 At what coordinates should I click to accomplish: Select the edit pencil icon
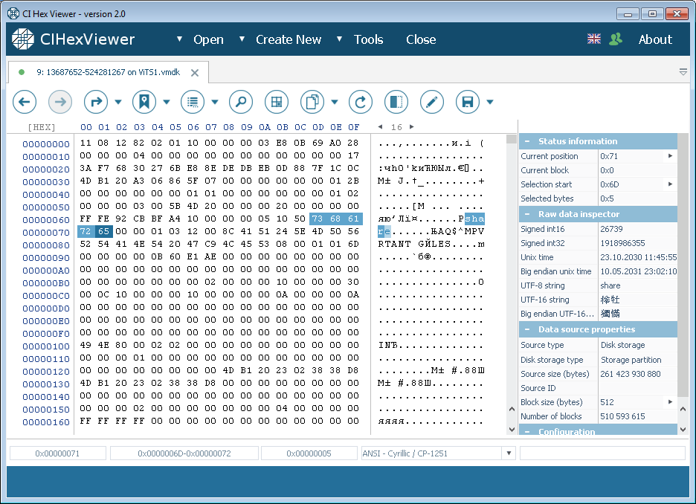point(432,102)
